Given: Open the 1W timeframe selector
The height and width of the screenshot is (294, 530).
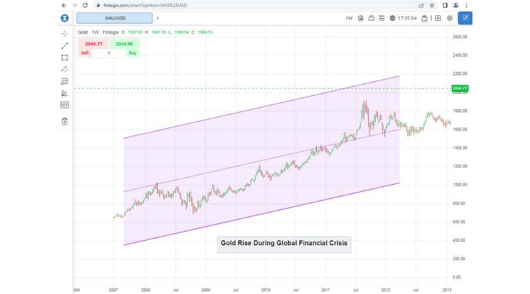Looking at the screenshot, I should pos(349,18).
